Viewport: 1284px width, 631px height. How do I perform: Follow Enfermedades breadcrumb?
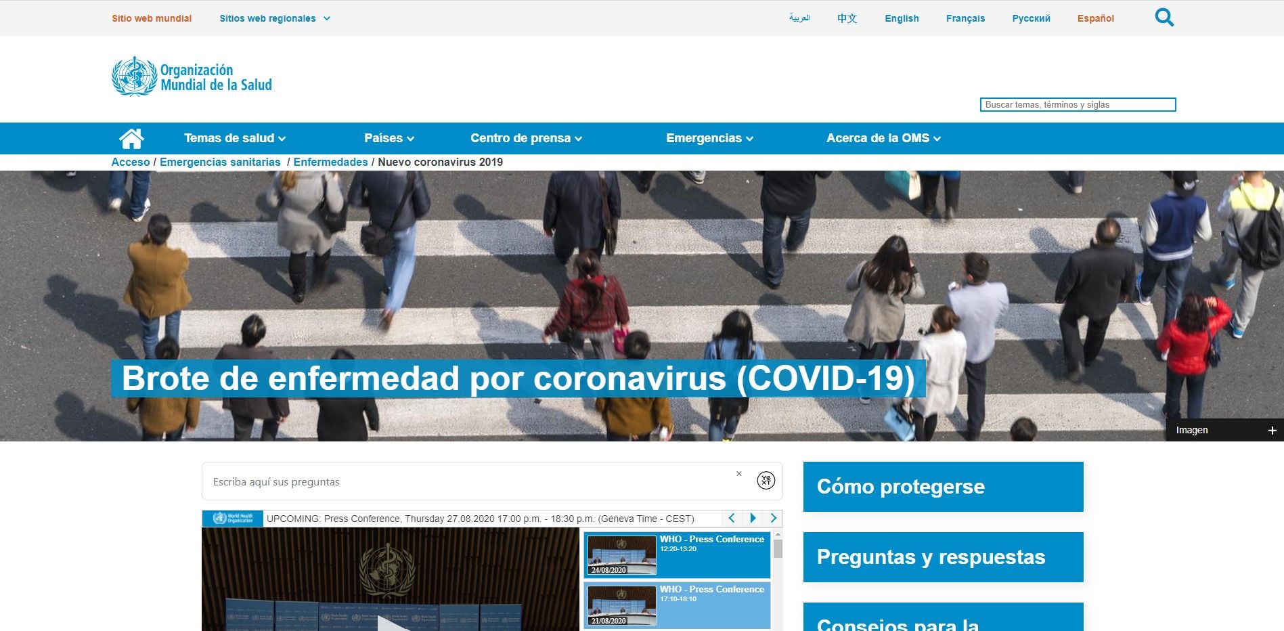(x=330, y=162)
